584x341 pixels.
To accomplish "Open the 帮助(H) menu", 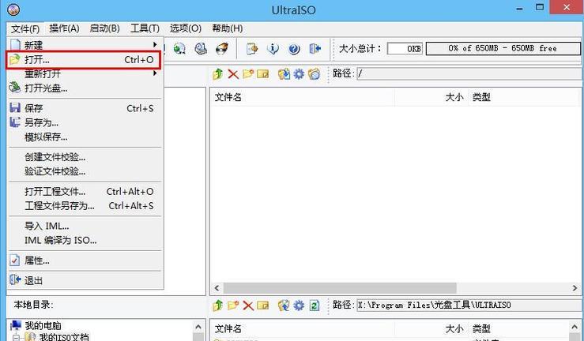I will point(227,28).
